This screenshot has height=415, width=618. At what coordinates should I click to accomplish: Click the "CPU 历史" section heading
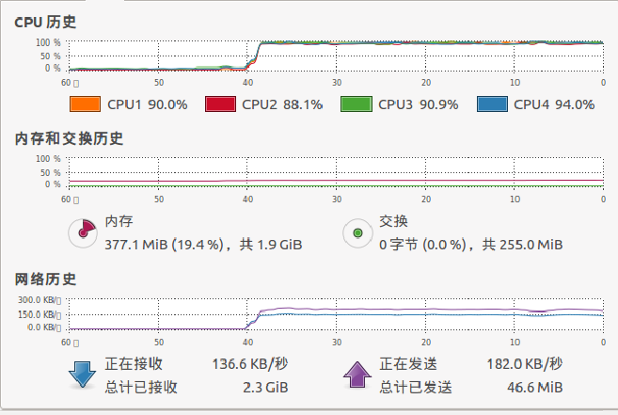(45, 22)
